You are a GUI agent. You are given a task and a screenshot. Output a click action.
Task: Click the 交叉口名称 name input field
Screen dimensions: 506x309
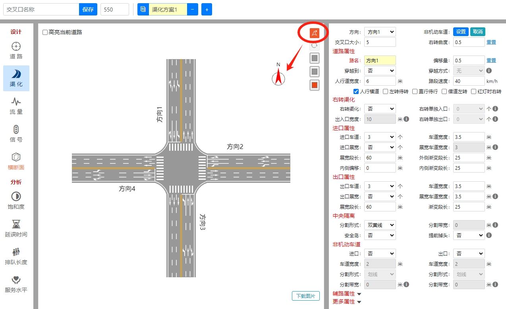(x=41, y=9)
